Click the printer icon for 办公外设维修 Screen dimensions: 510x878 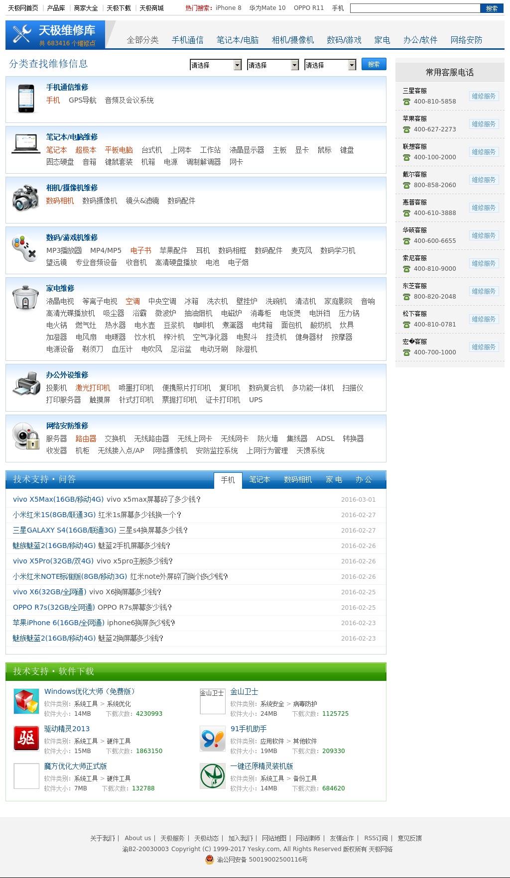click(x=27, y=384)
